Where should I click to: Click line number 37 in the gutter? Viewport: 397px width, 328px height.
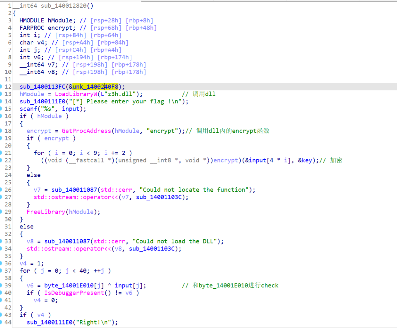(8, 271)
